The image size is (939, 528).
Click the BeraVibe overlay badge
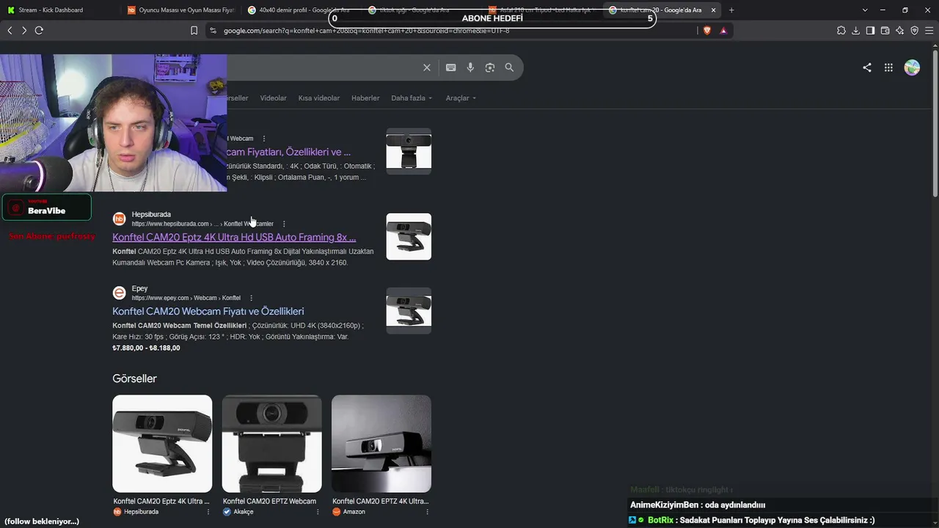47,208
